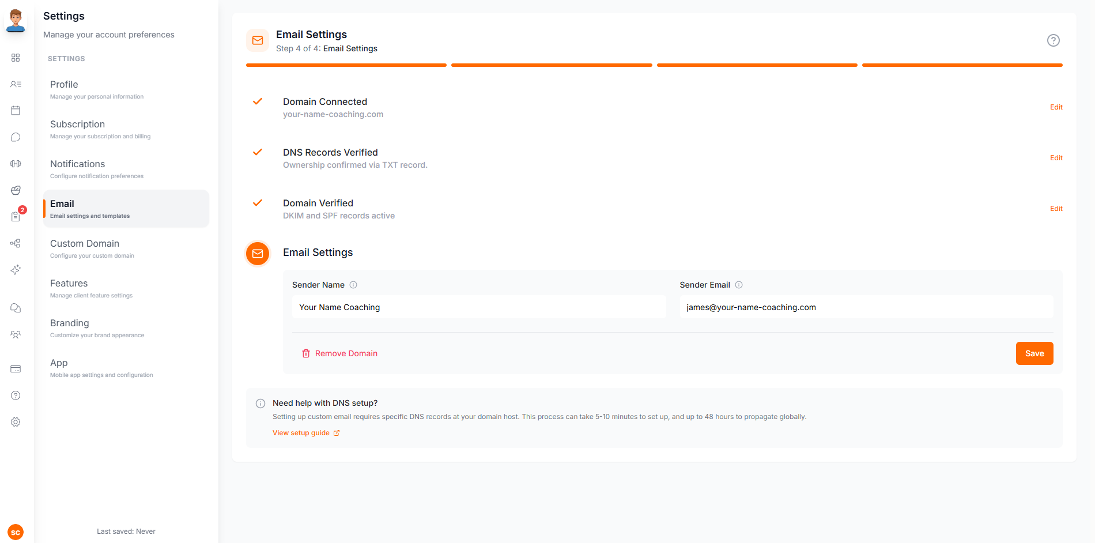1095x543 pixels.
Task: Save the email settings
Action: (1034, 353)
